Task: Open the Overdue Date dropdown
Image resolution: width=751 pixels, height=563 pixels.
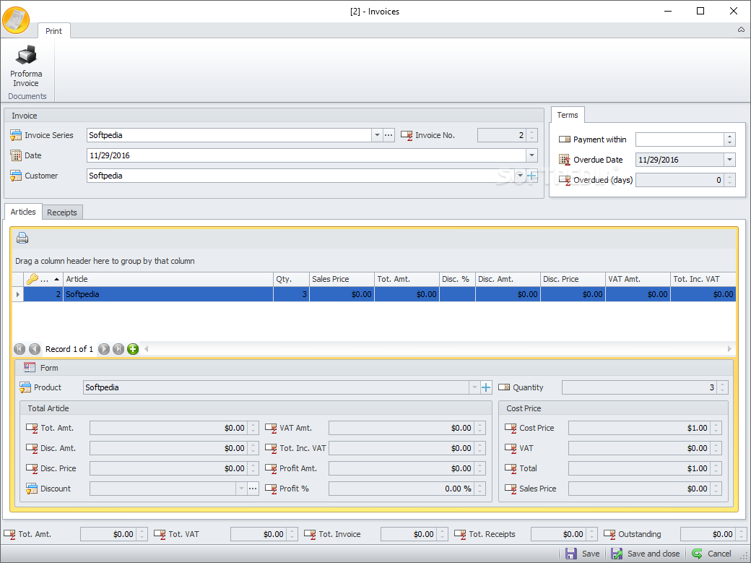Action: click(729, 160)
